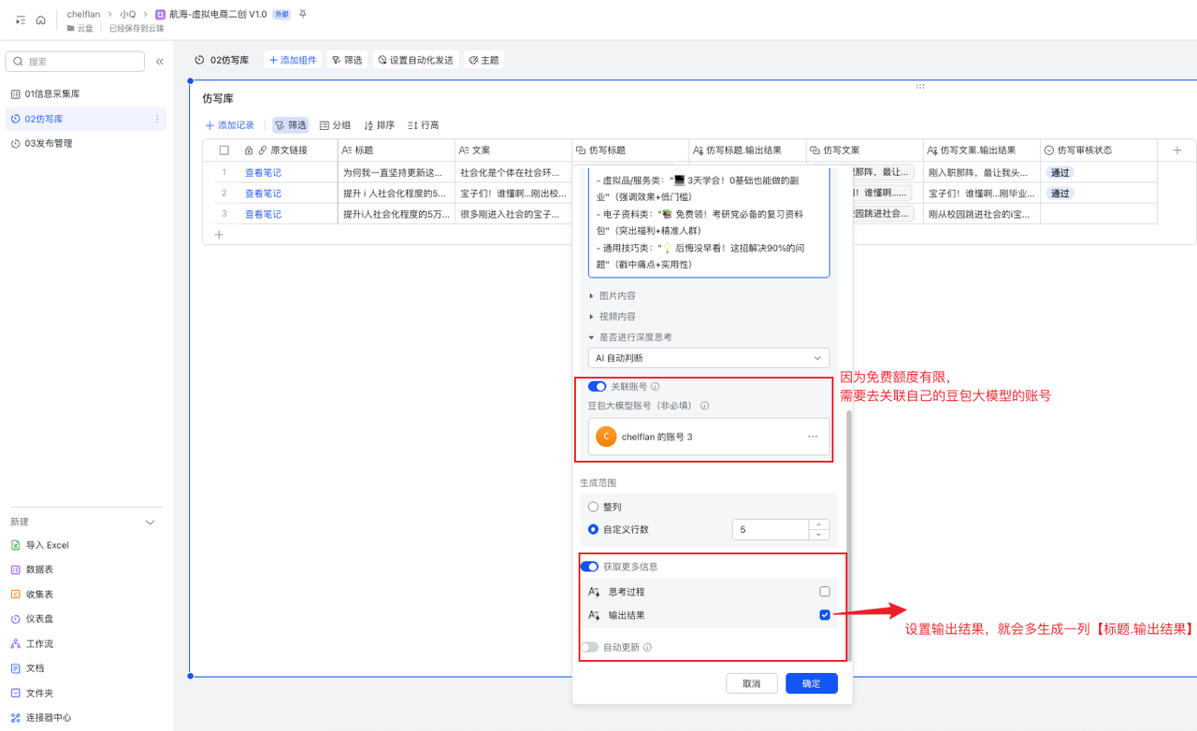
Task: Select the 02仿写库 sidebar item
Action: pyautogui.click(x=86, y=119)
